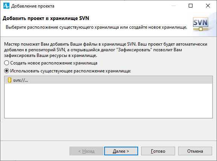Viewport: 217px width, 161px height.
Task: Click the application logo in the title bar
Action: pos(6,6)
